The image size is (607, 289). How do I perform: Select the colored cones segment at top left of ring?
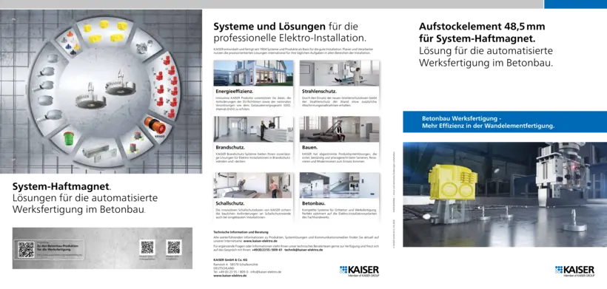tap(70, 43)
